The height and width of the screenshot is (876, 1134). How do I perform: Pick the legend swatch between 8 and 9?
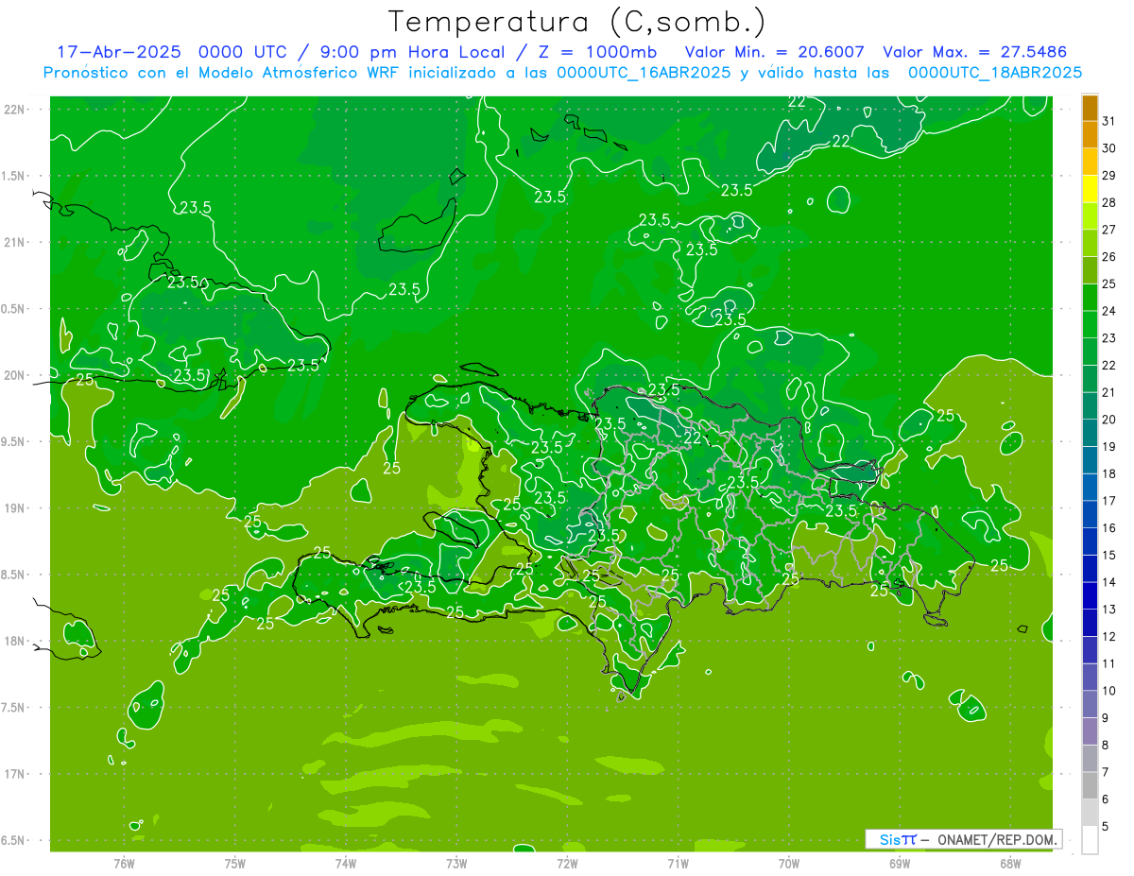click(x=1091, y=731)
